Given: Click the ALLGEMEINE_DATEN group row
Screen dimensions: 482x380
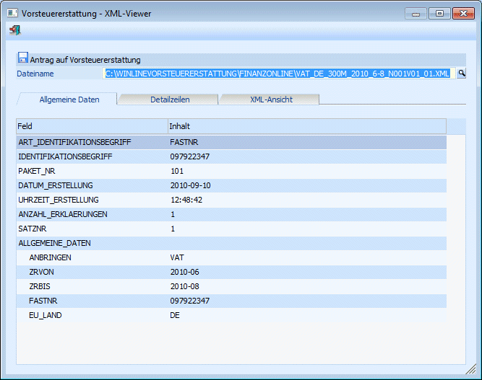Looking at the screenshot, I should (x=55, y=243).
